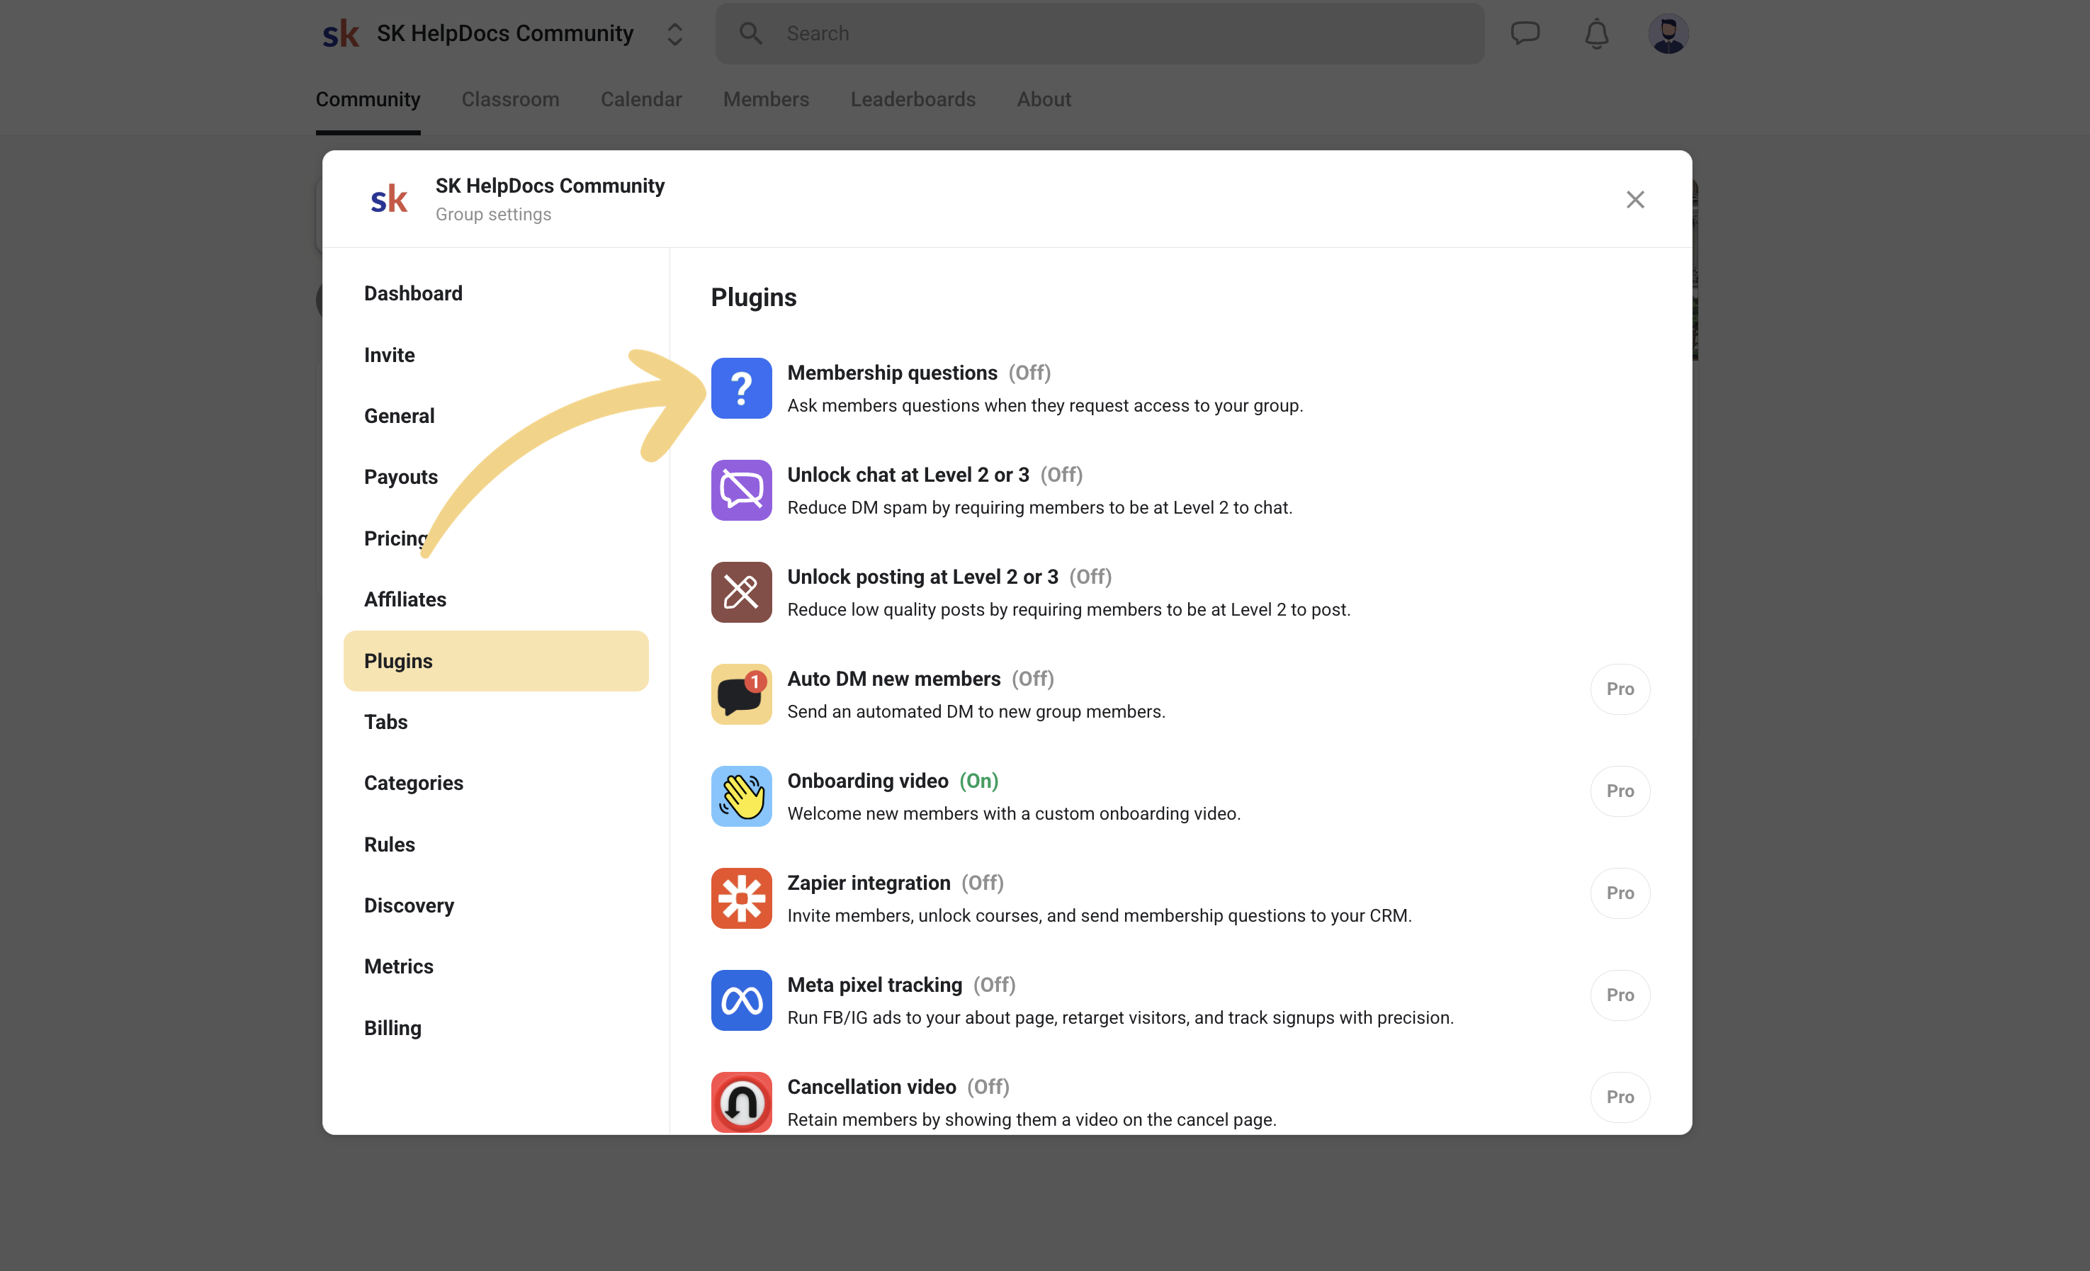Open the Meta pixel tracking title
This screenshot has height=1271, width=2090.
click(874, 984)
